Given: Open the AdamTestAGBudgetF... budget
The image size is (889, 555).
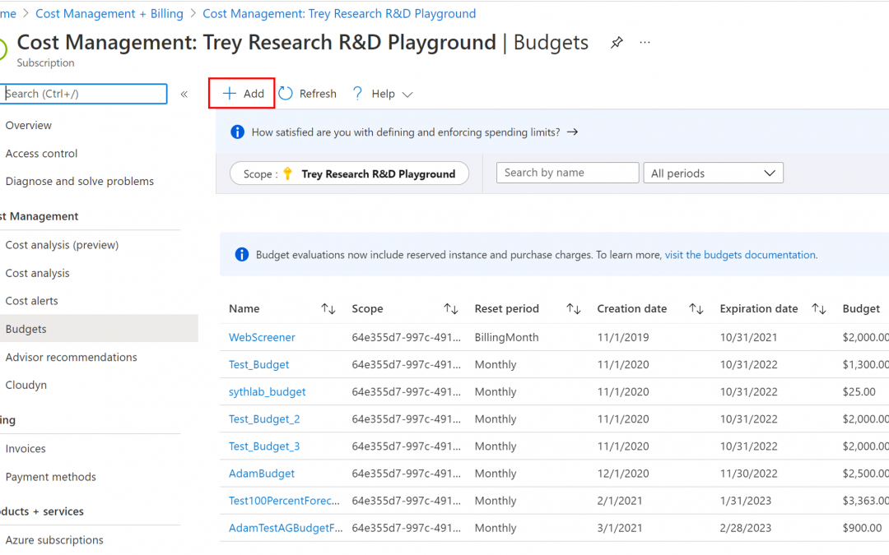Looking at the screenshot, I should click(x=286, y=528).
